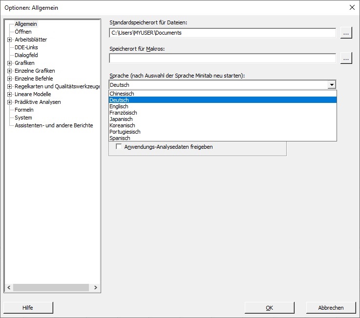This screenshot has width=360, height=318.
Task: Click the Abbrechen button
Action: [331, 308]
